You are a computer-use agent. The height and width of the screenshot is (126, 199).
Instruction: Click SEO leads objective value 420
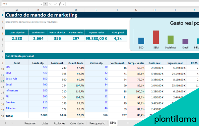click(38, 68)
